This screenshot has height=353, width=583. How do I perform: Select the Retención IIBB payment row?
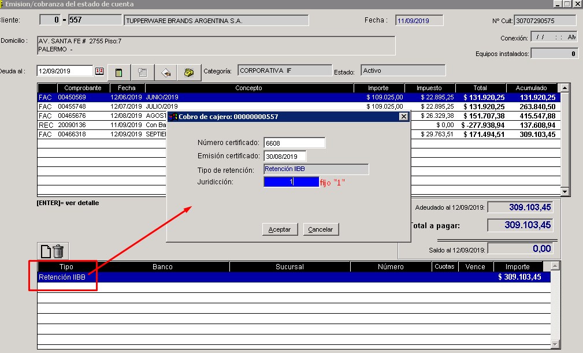tap(231, 277)
